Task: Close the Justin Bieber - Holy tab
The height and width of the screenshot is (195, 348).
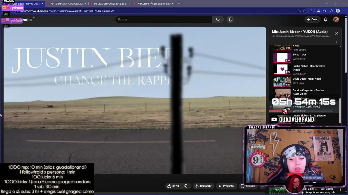Action: 42,4
